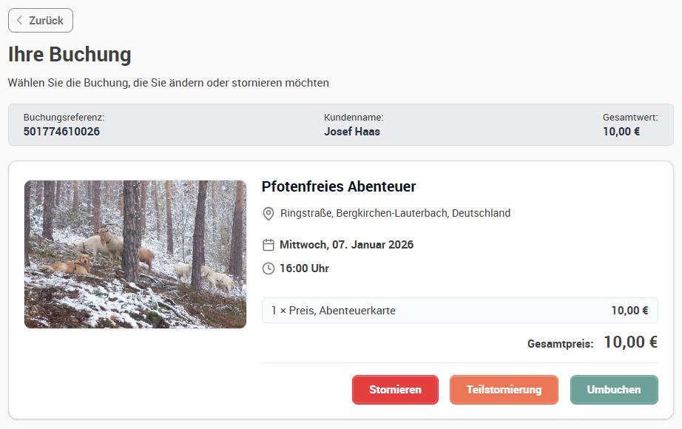
Task: Click the location pin icon
Action: click(269, 214)
